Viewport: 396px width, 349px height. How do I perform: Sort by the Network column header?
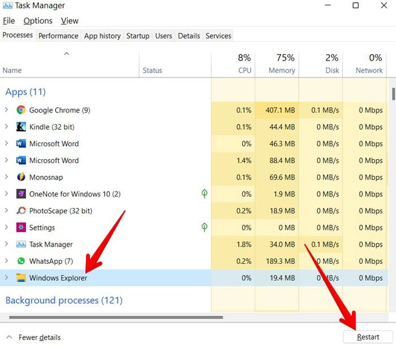point(364,64)
